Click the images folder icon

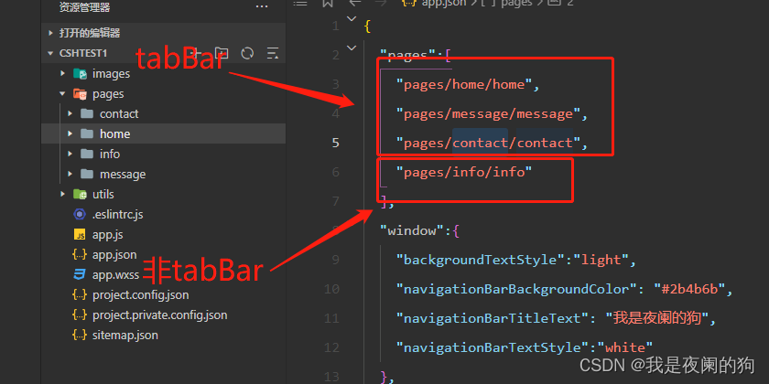80,74
